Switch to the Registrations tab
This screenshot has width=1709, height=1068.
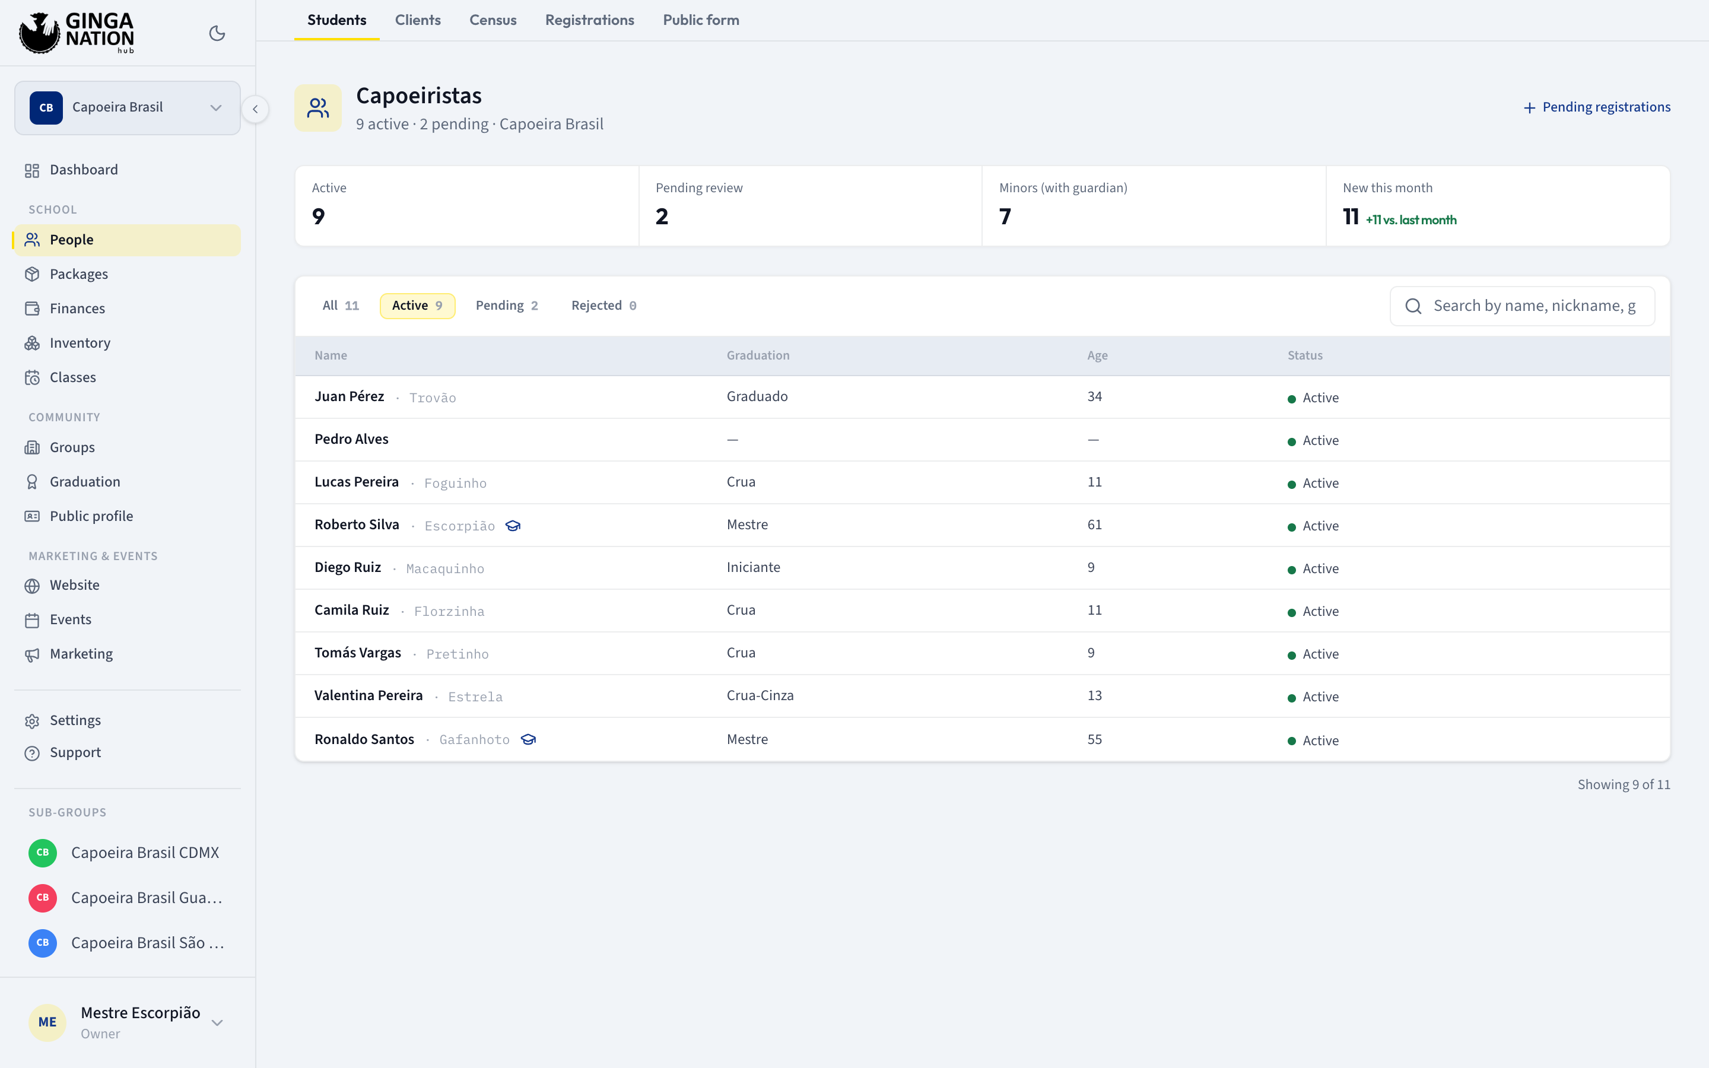point(589,20)
